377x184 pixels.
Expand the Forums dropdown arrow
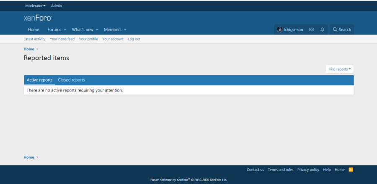[x=65, y=30]
